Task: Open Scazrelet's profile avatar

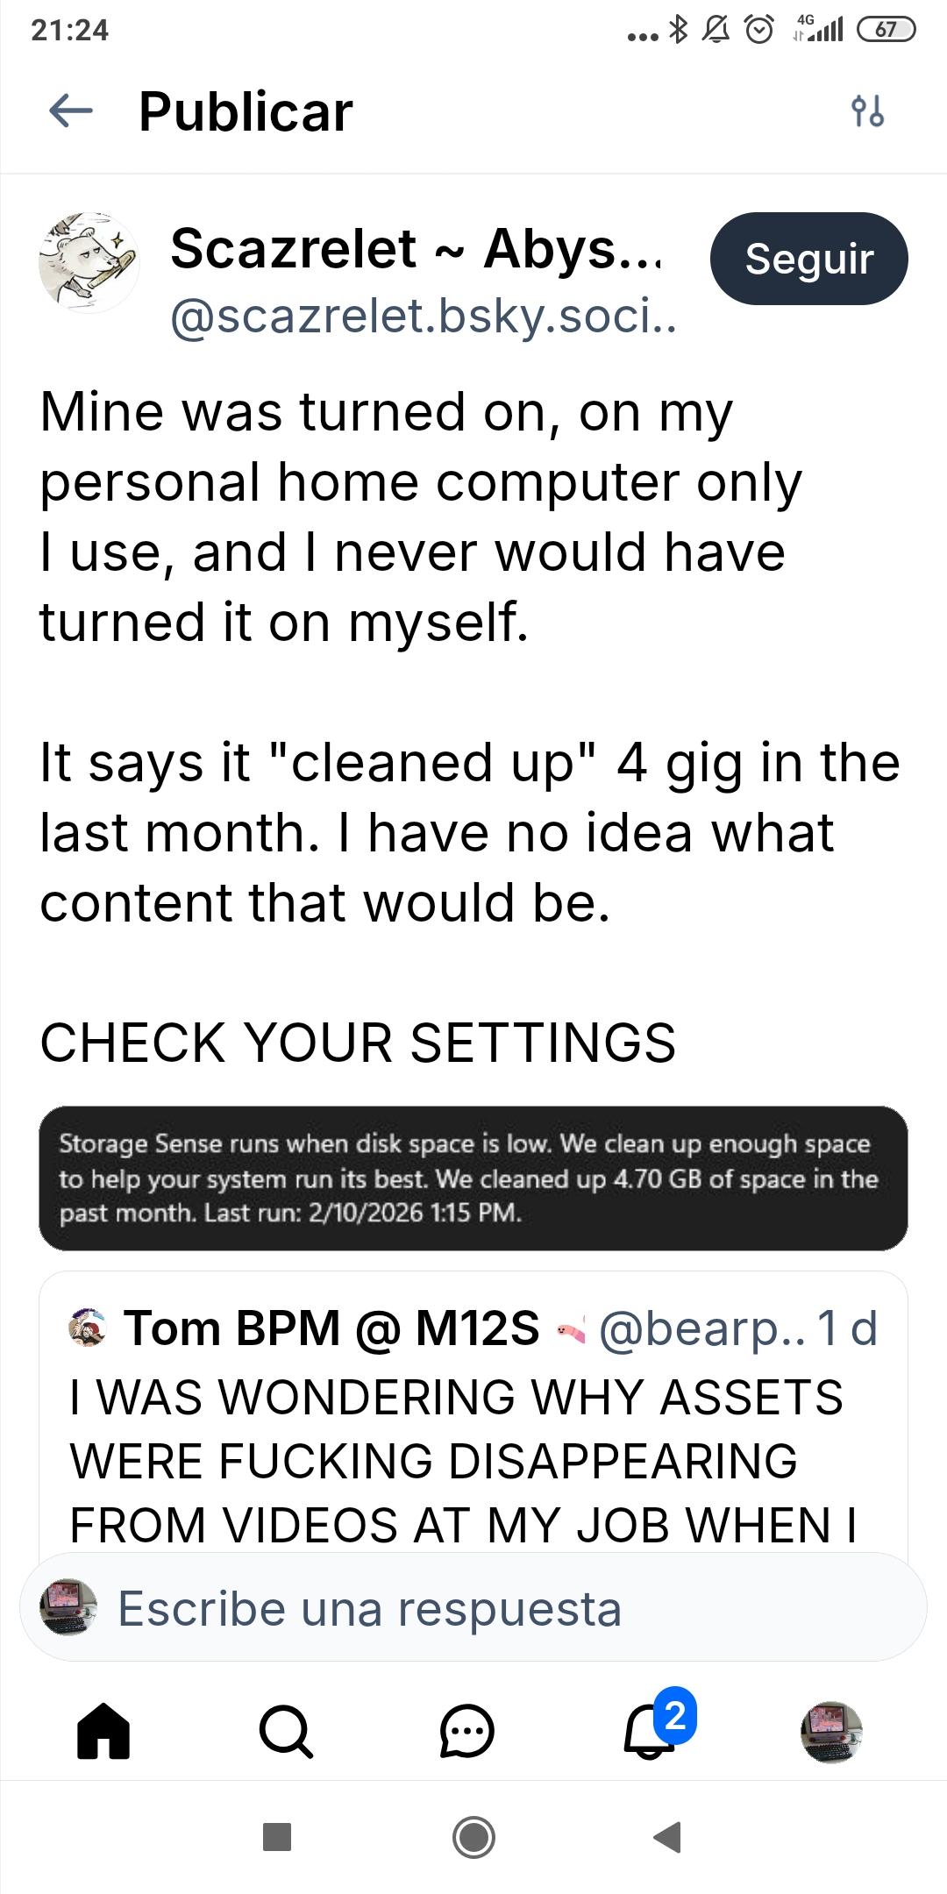Action: tap(89, 262)
